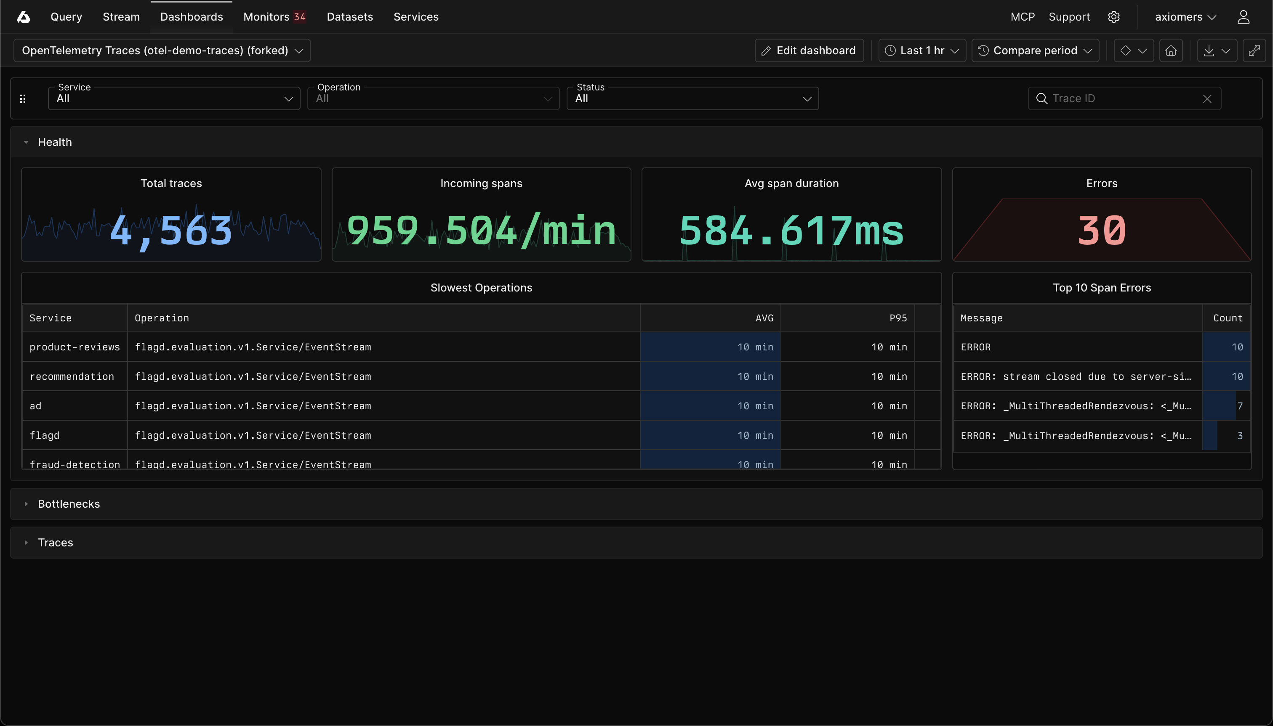Go to the Datasets tab
Image resolution: width=1273 pixels, height=726 pixels.
(x=350, y=17)
